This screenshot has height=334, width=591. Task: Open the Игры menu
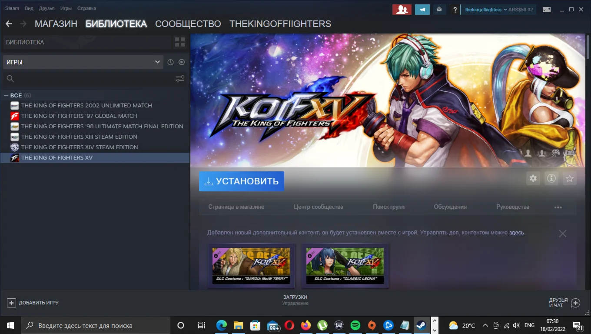click(66, 8)
